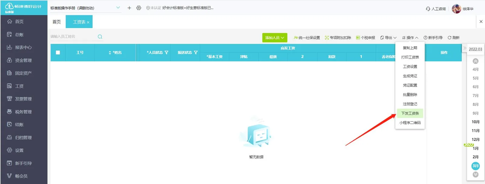Close the 工资表 tab

[x=88, y=22]
